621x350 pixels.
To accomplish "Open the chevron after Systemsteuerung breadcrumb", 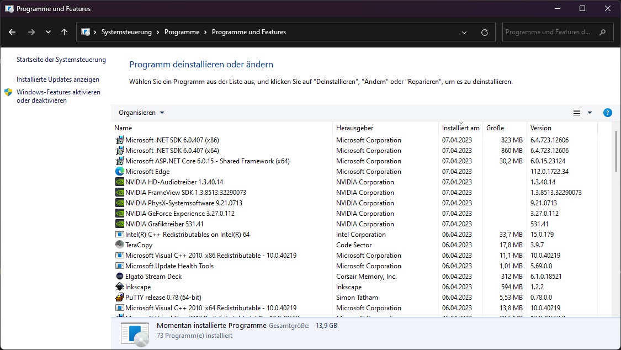I will (158, 32).
